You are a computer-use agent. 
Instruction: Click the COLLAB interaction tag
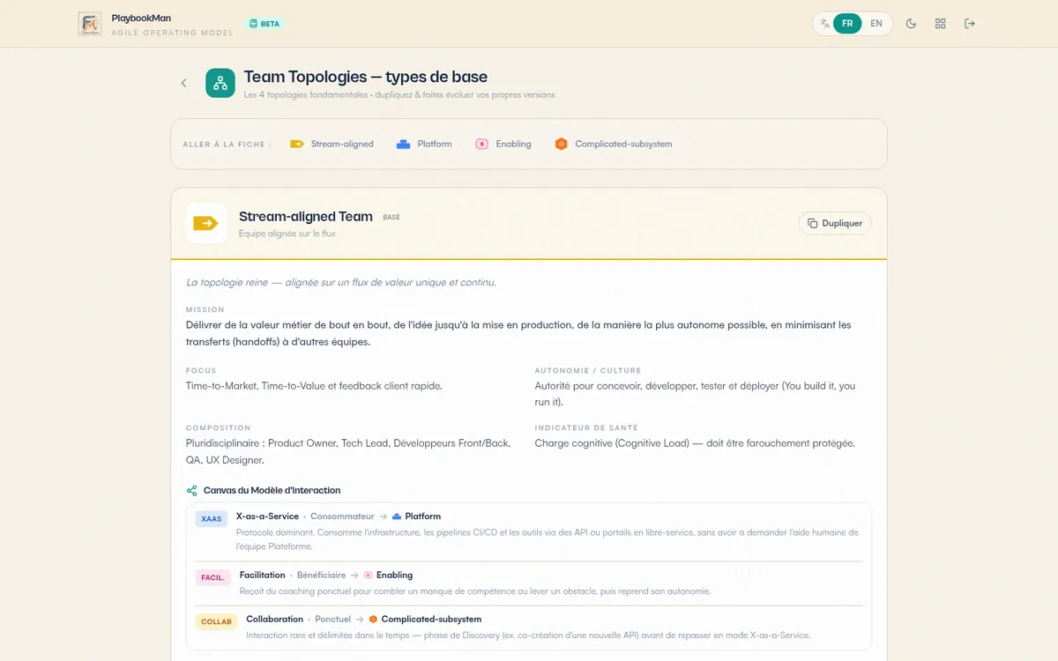click(x=216, y=621)
